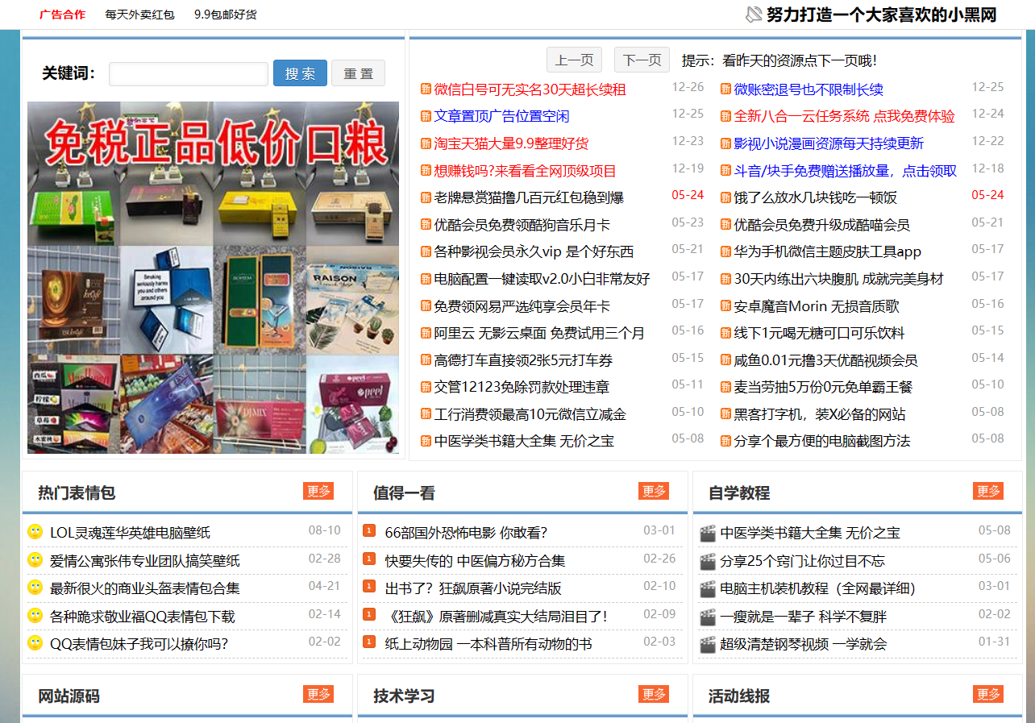Open 优酷会员免费领酷狗音乐月卡 article
The height and width of the screenshot is (723, 1035).
tap(522, 225)
